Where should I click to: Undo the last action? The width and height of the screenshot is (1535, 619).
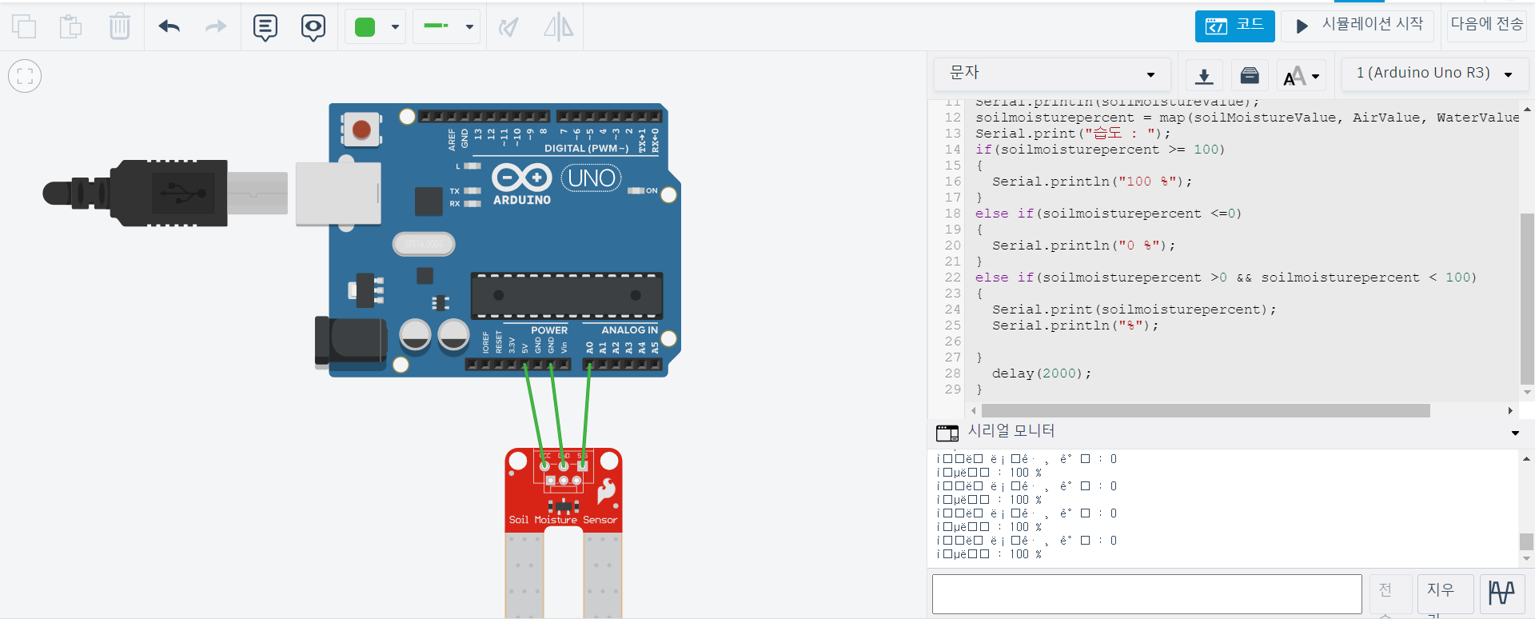tap(169, 26)
